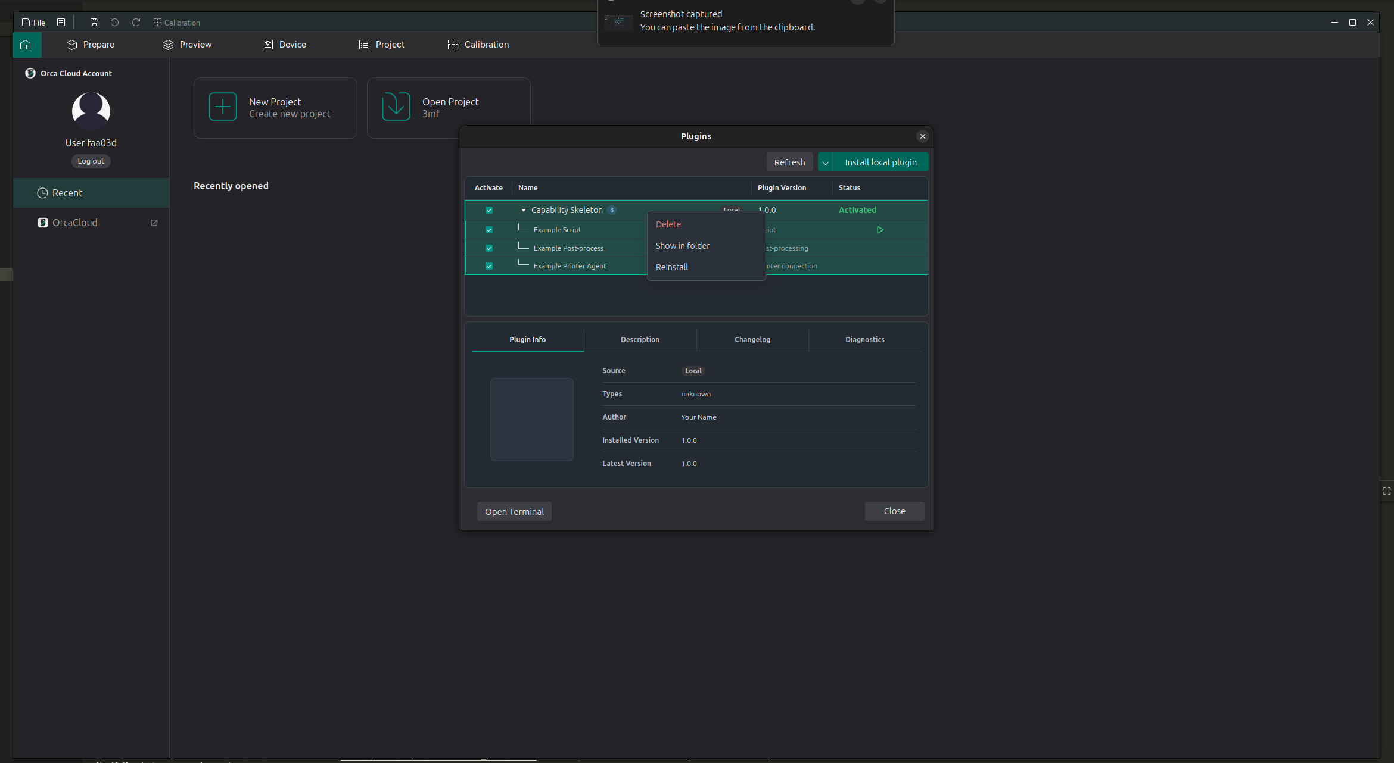Click the Activated status text
Image resolution: width=1394 pixels, height=763 pixels.
[857, 210]
